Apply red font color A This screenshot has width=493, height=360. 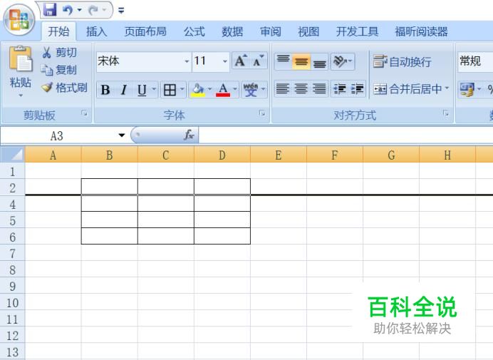(x=223, y=90)
